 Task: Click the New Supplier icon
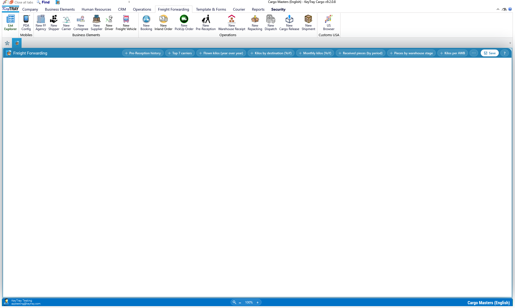pos(97,23)
